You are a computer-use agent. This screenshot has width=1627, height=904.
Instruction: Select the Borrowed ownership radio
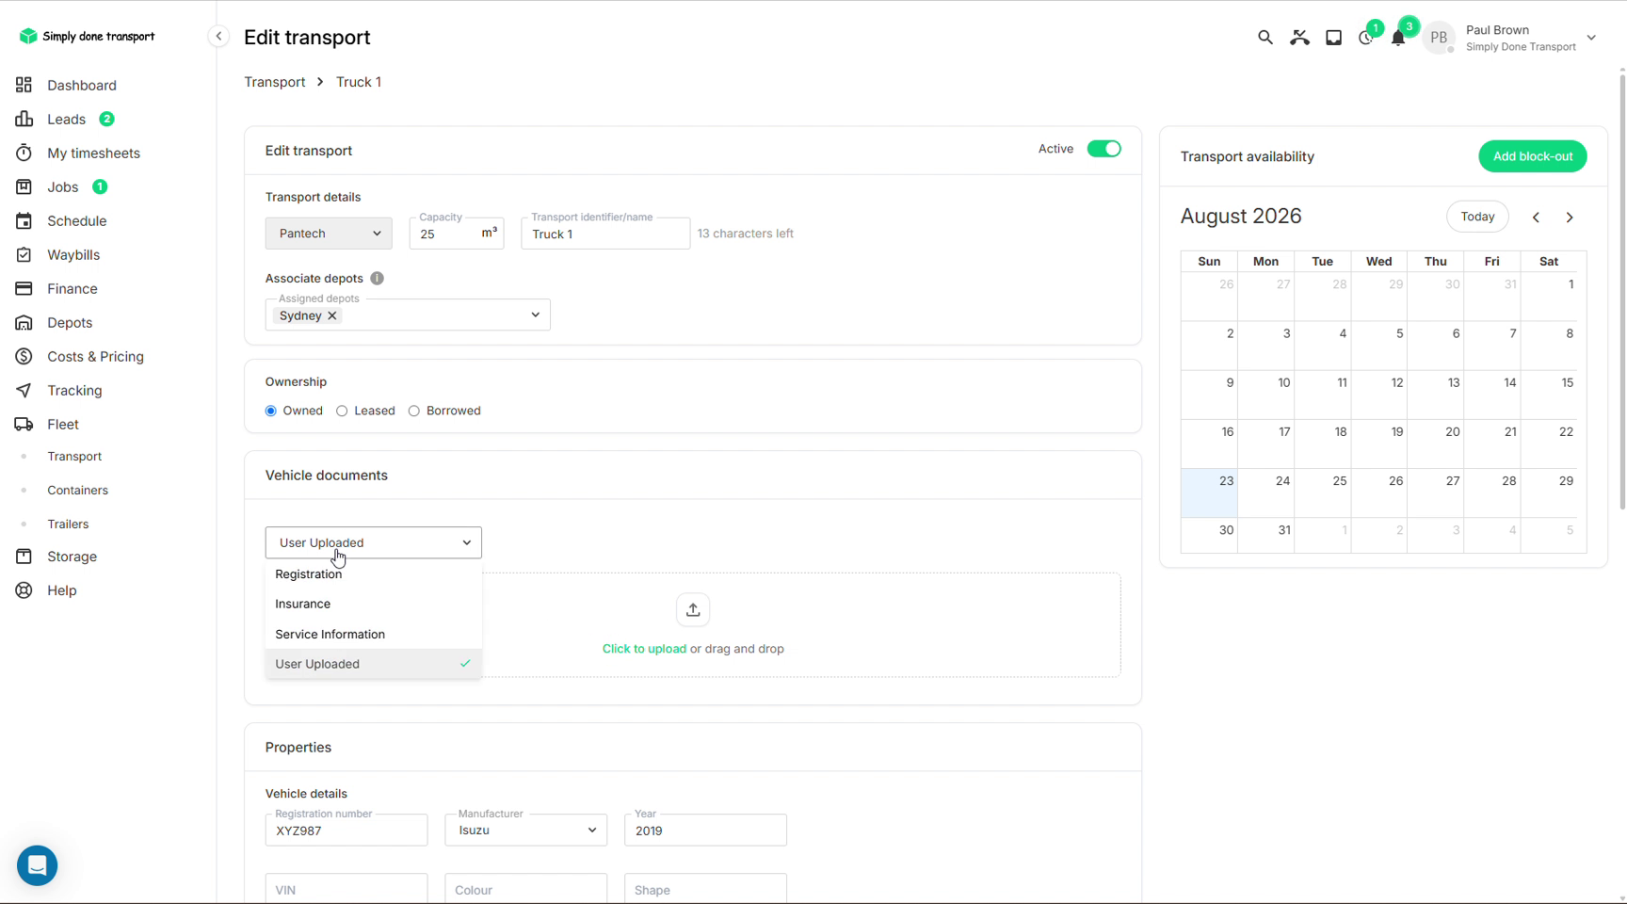(x=413, y=411)
